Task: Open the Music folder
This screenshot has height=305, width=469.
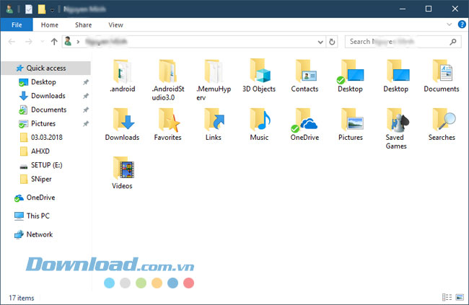Action: [259, 125]
